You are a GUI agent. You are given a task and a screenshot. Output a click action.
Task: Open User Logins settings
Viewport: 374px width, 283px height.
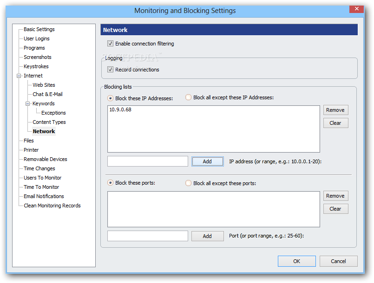coord(37,39)
